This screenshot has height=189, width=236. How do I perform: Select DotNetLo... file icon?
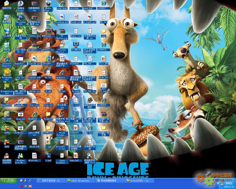click(x=21, y=130)
